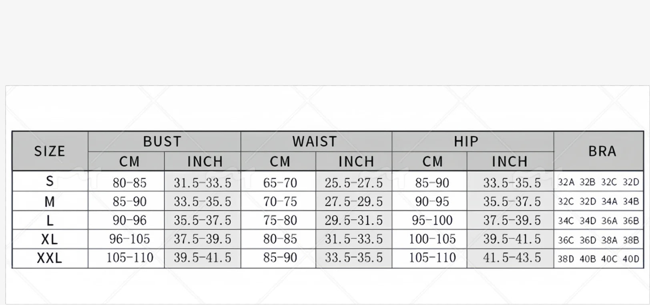Select the XL size row label
The height and width of the screenshot is (305, 650).
click(50, 239)
